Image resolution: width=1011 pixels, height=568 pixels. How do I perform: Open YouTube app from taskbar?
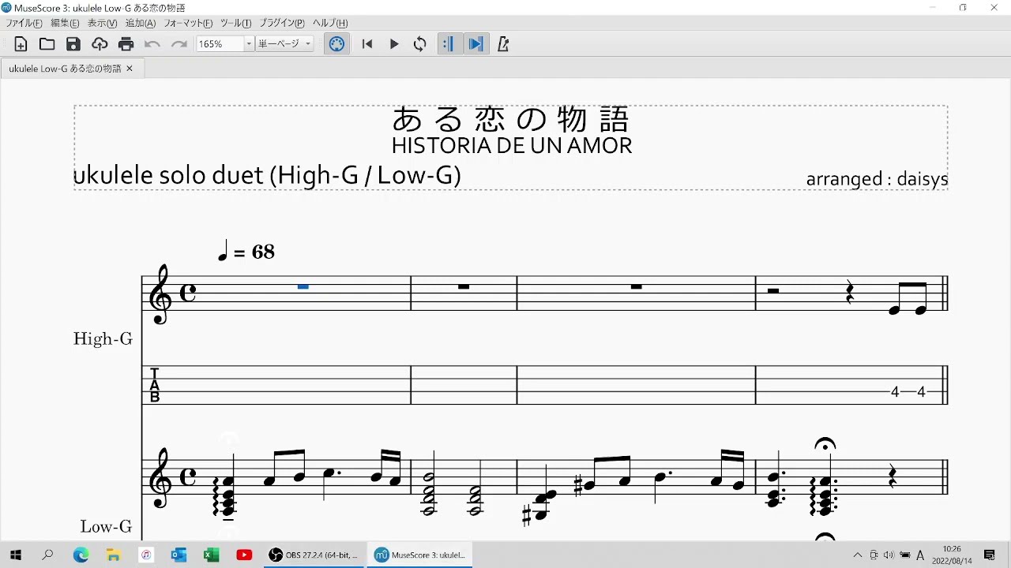click(244, 555)
